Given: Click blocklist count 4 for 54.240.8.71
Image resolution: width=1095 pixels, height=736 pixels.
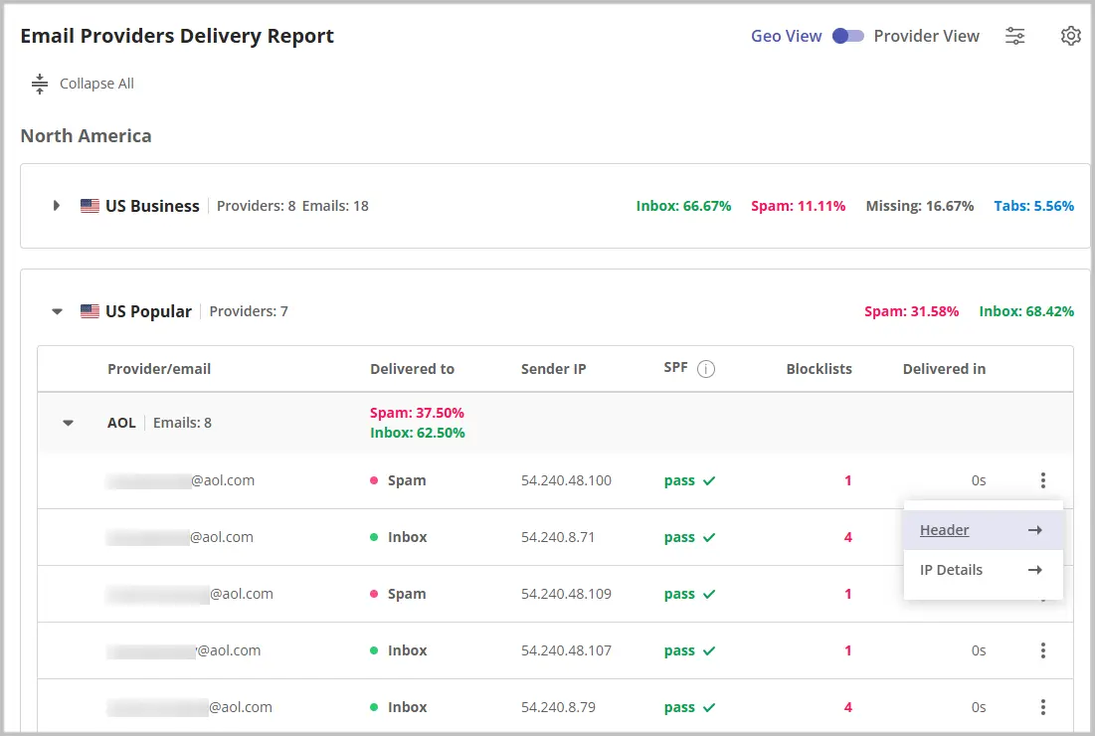Looking at the screenshot, I should click(847, 538).
